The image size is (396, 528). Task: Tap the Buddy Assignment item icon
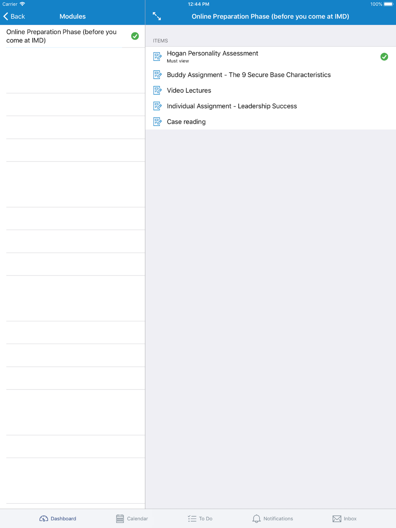click(157, 75)
